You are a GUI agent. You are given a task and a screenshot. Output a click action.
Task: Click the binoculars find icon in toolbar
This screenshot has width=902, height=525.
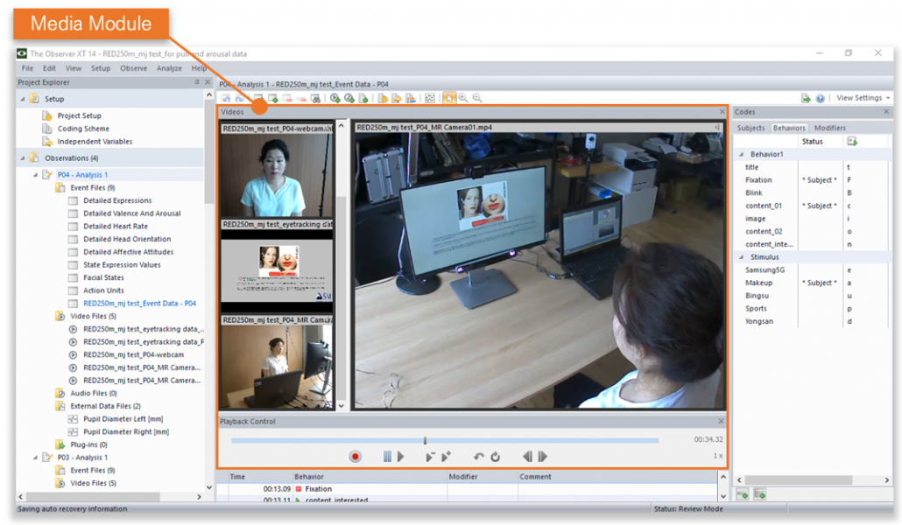coord(315,98)
